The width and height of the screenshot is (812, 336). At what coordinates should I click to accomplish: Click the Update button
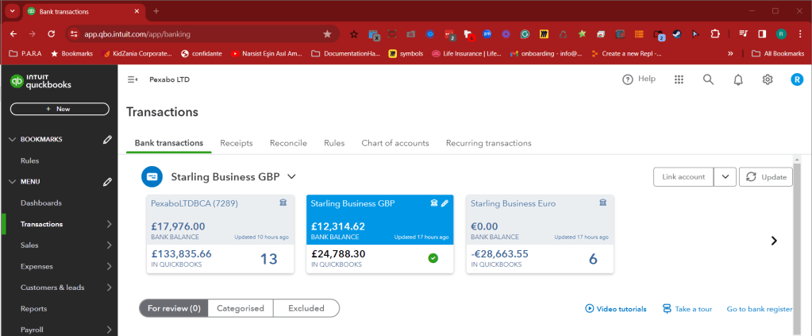766,177
